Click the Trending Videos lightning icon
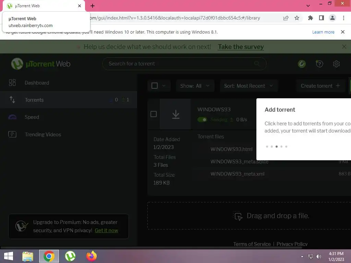The height and width of the screenshot is (263, 351). point(12,134)
